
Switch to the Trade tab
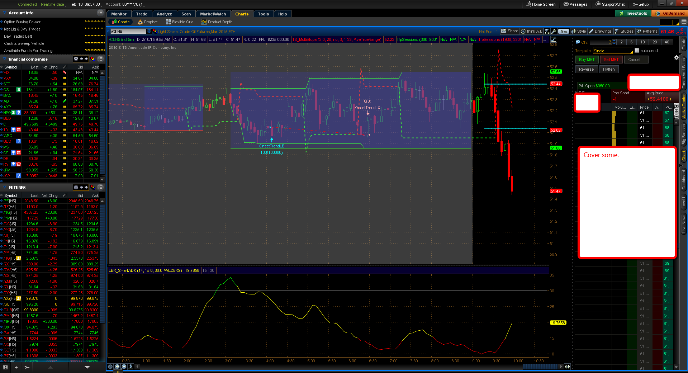tap(142, 14)
